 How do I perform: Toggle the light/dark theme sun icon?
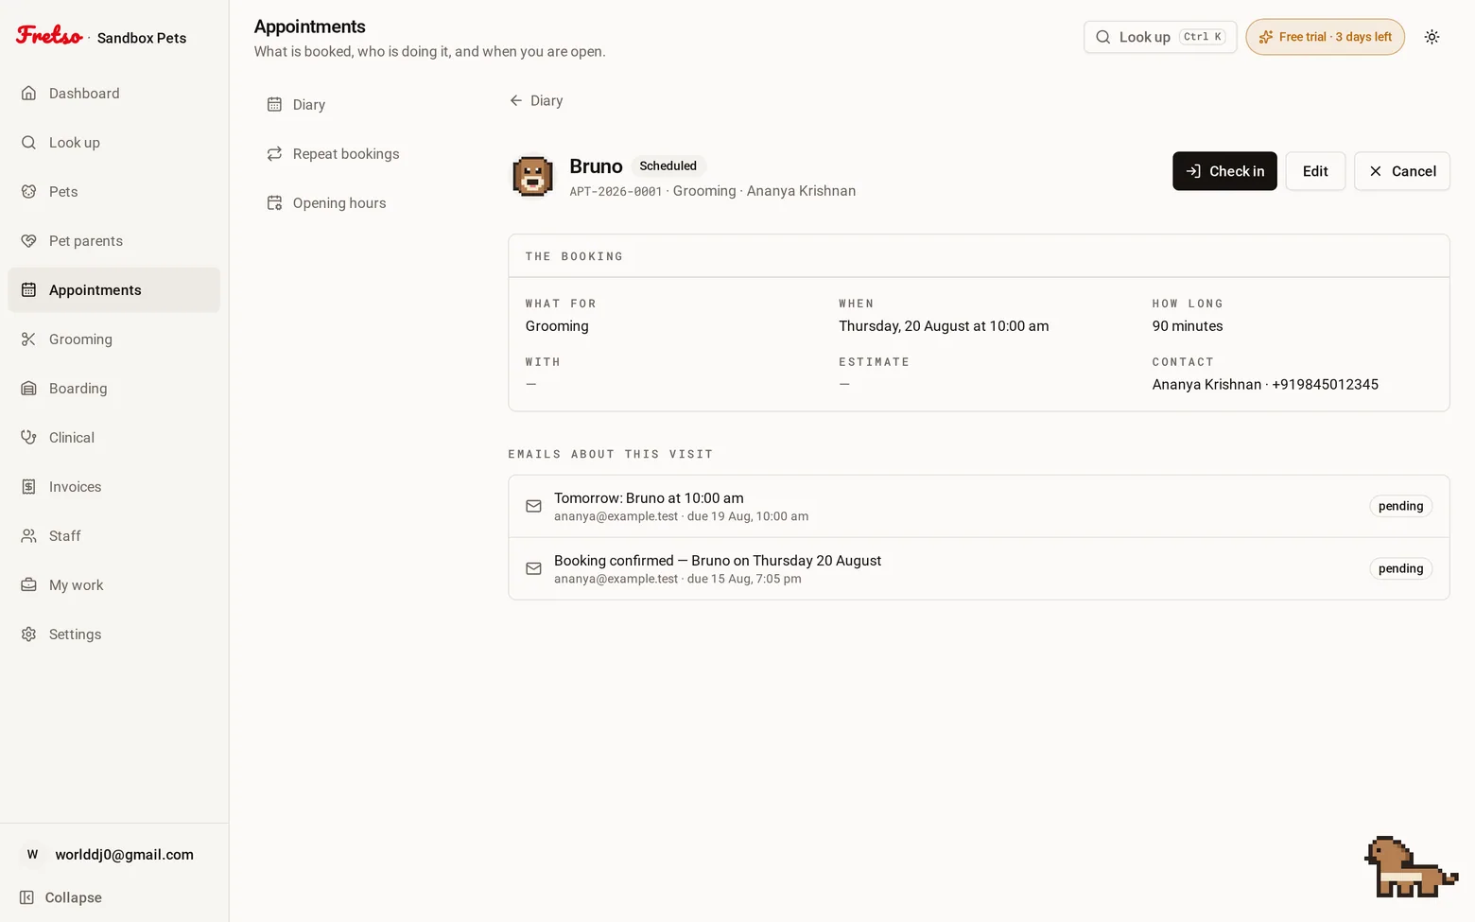(1432, 37)
